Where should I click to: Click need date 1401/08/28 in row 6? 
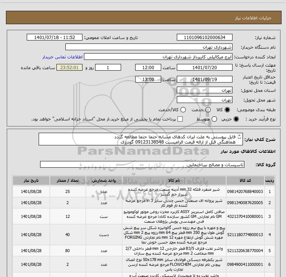pos(31,264)
